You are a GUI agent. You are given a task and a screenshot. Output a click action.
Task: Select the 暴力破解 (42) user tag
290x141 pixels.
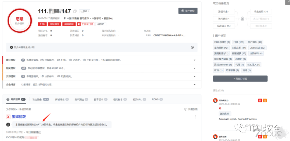(x=221, y=48)
